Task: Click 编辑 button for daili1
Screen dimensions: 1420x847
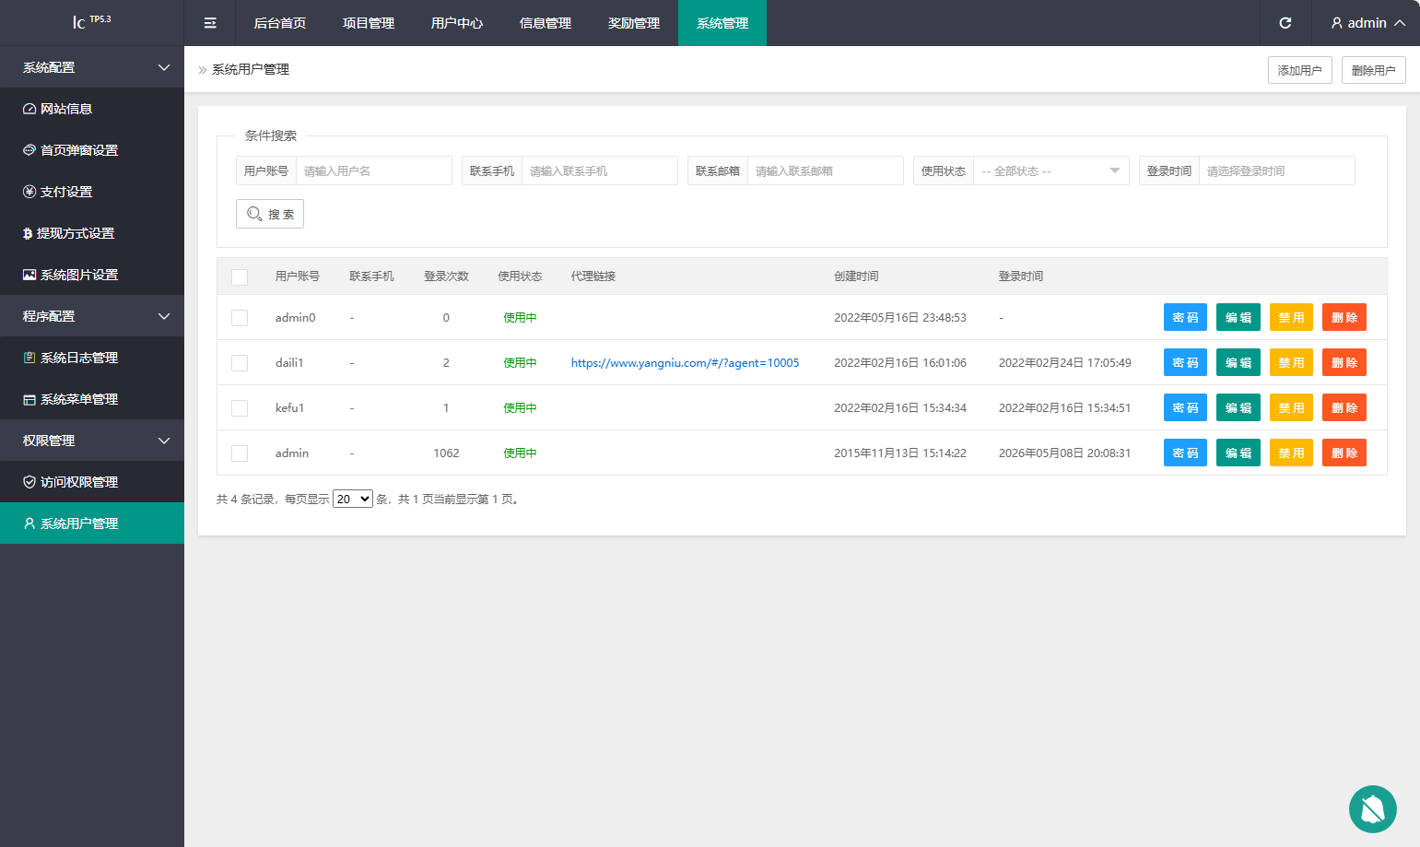Action: tap(1238, 362)
